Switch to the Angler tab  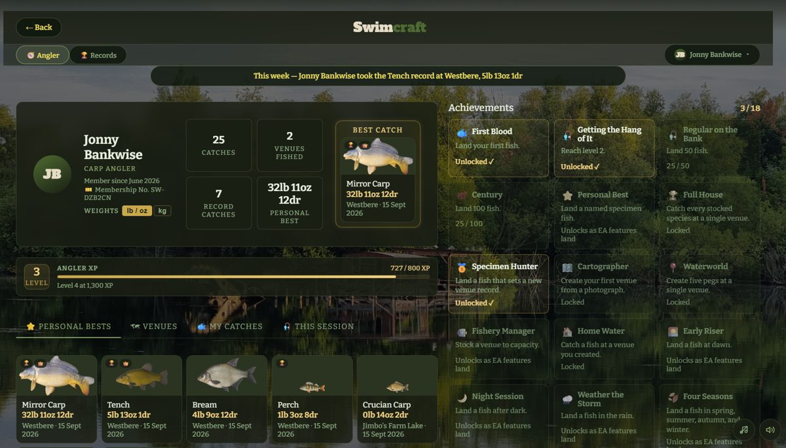[x=43, y=56]
